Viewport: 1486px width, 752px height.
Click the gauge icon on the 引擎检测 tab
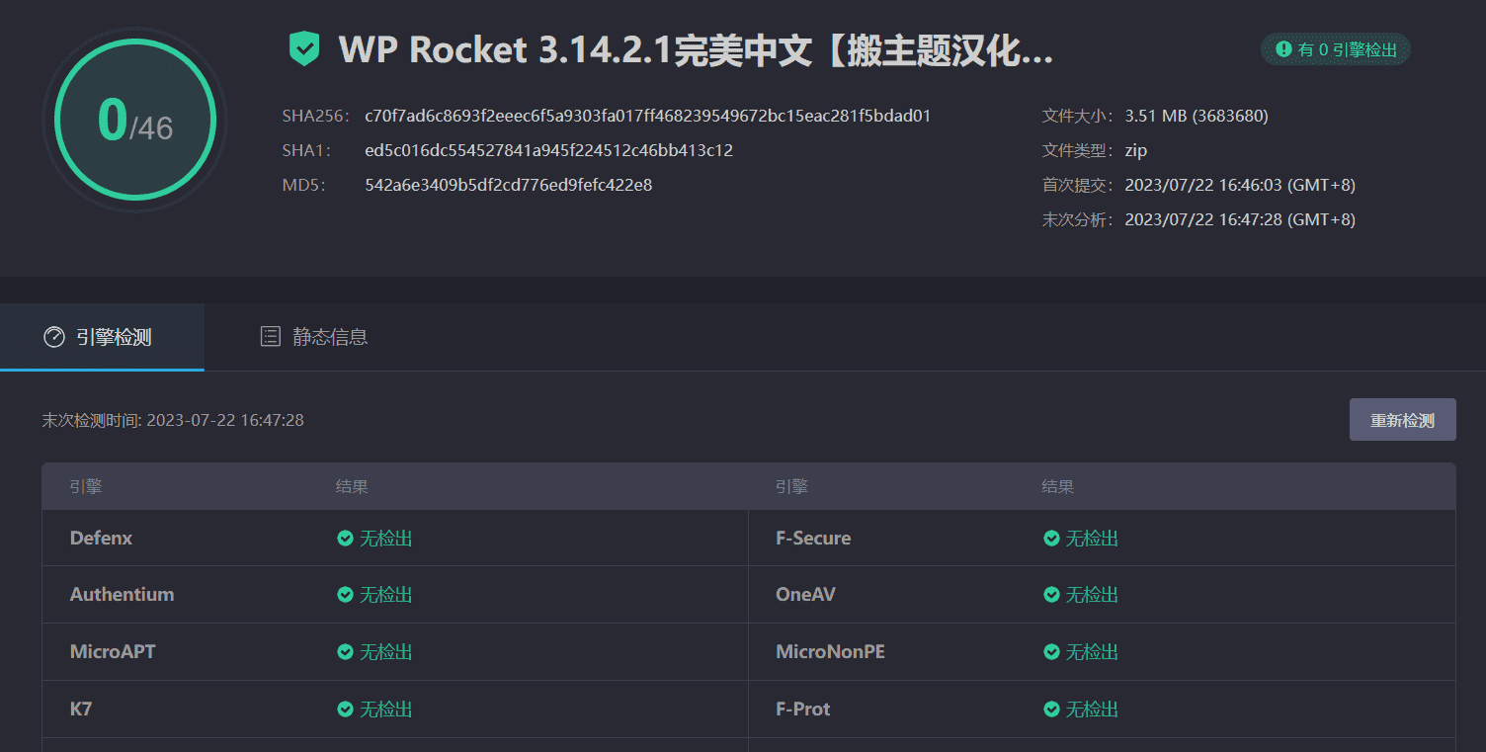[54, 337]
